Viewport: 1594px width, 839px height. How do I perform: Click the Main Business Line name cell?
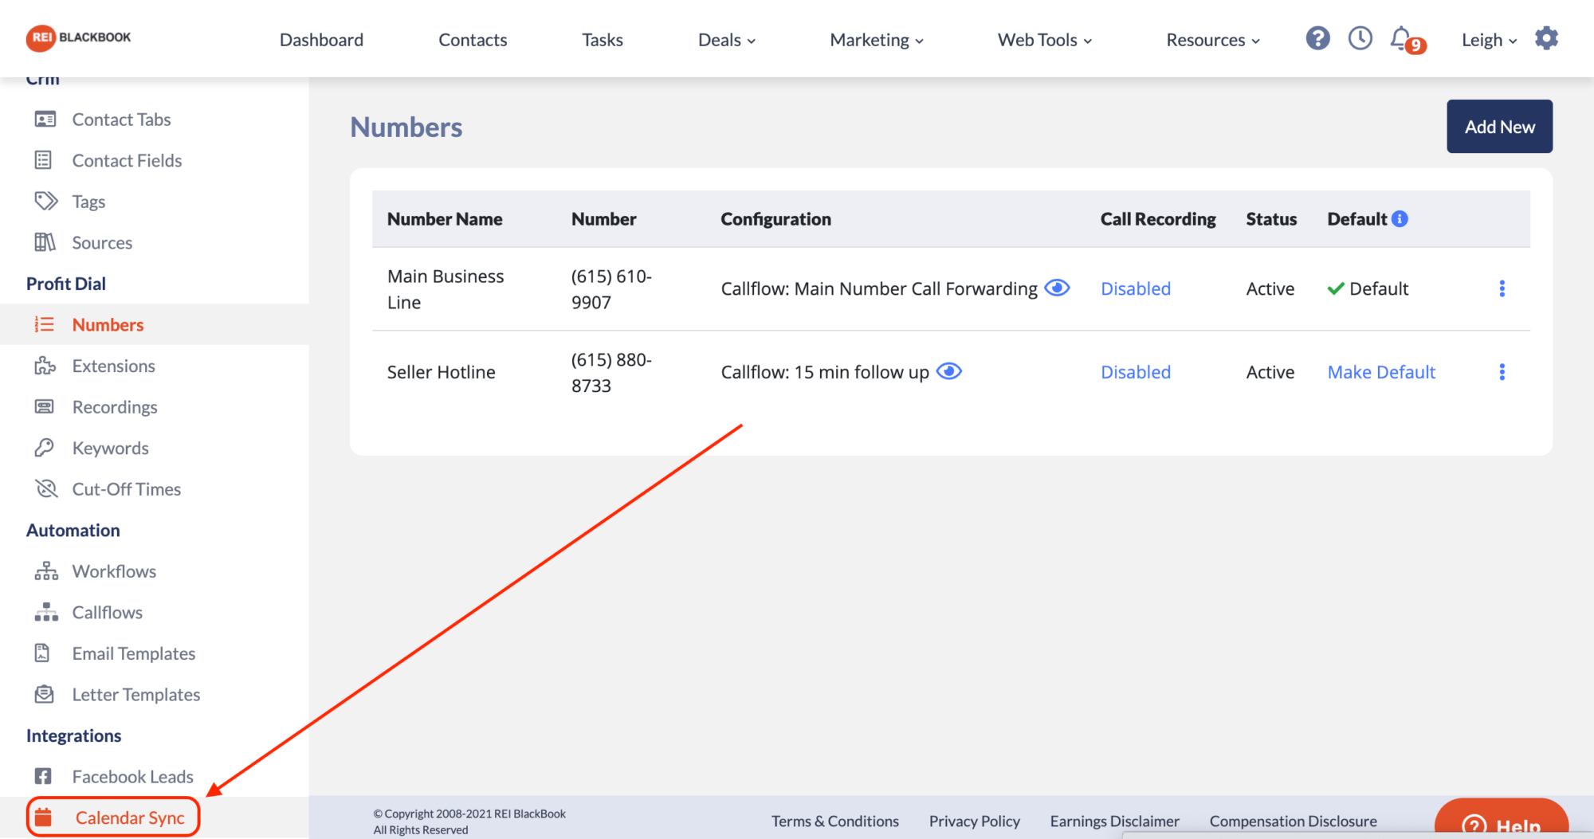[x=446, y=289]
